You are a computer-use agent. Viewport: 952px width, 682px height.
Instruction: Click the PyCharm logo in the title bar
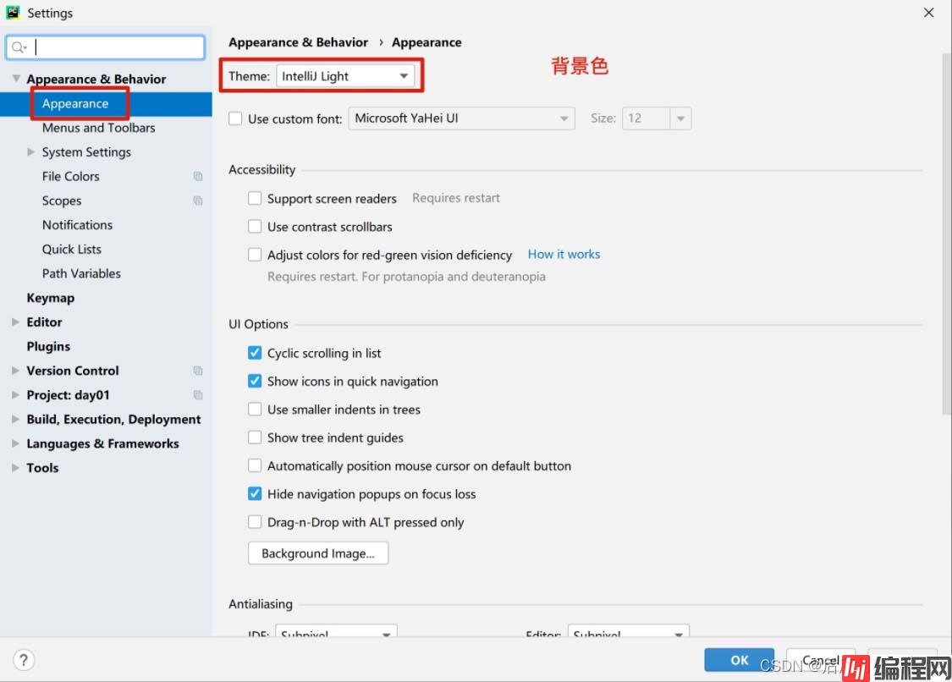14,13
